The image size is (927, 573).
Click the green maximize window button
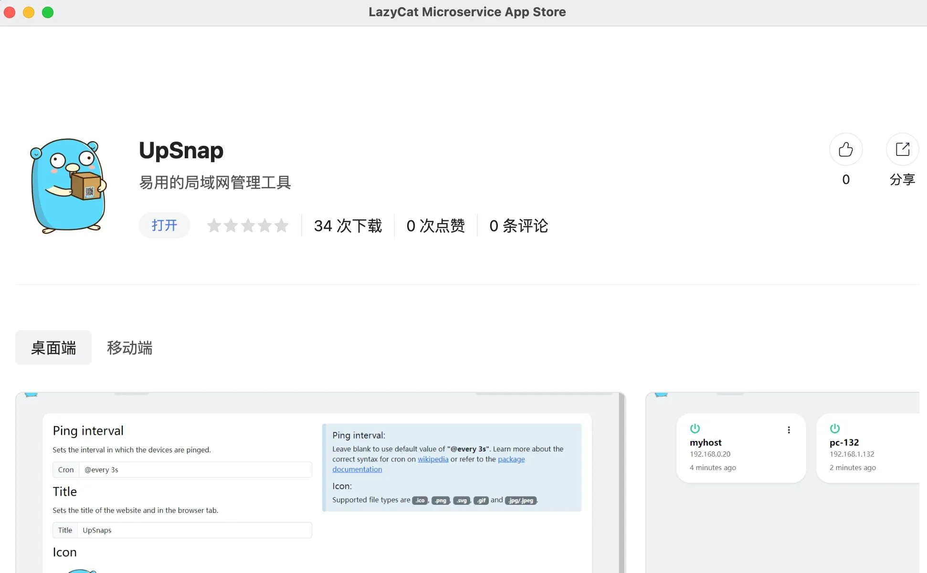pyautogui.click(x=48, y=12)
